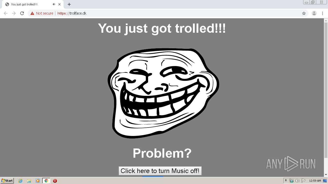
Task: Click the Show desktop tray icon
Action: click(325, 181)
